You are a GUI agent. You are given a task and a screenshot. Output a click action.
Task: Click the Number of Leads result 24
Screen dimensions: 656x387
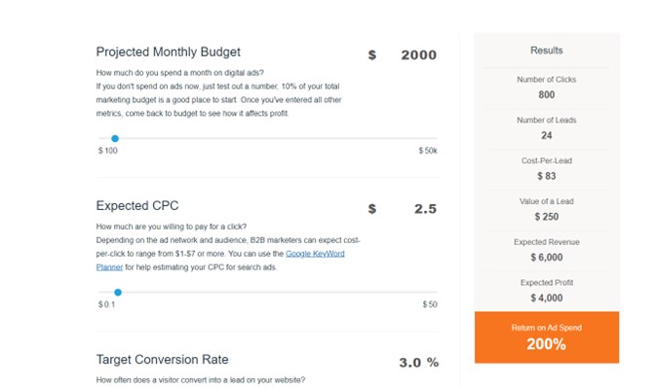click(x=547, y=135)
